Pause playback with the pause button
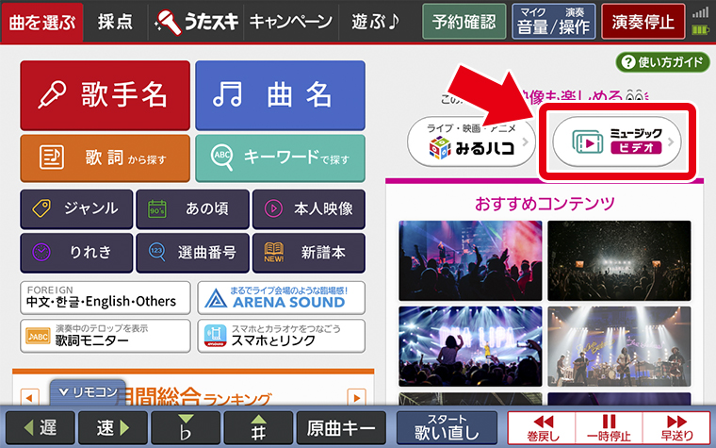Screen dimensions: 716x448 tap(609, 428)
